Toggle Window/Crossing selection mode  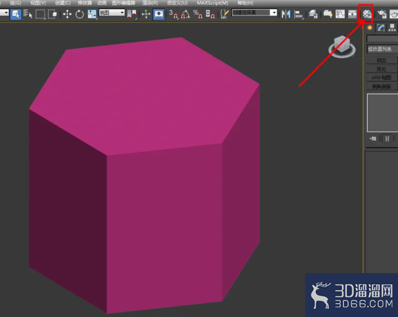[x=53, y=14]
